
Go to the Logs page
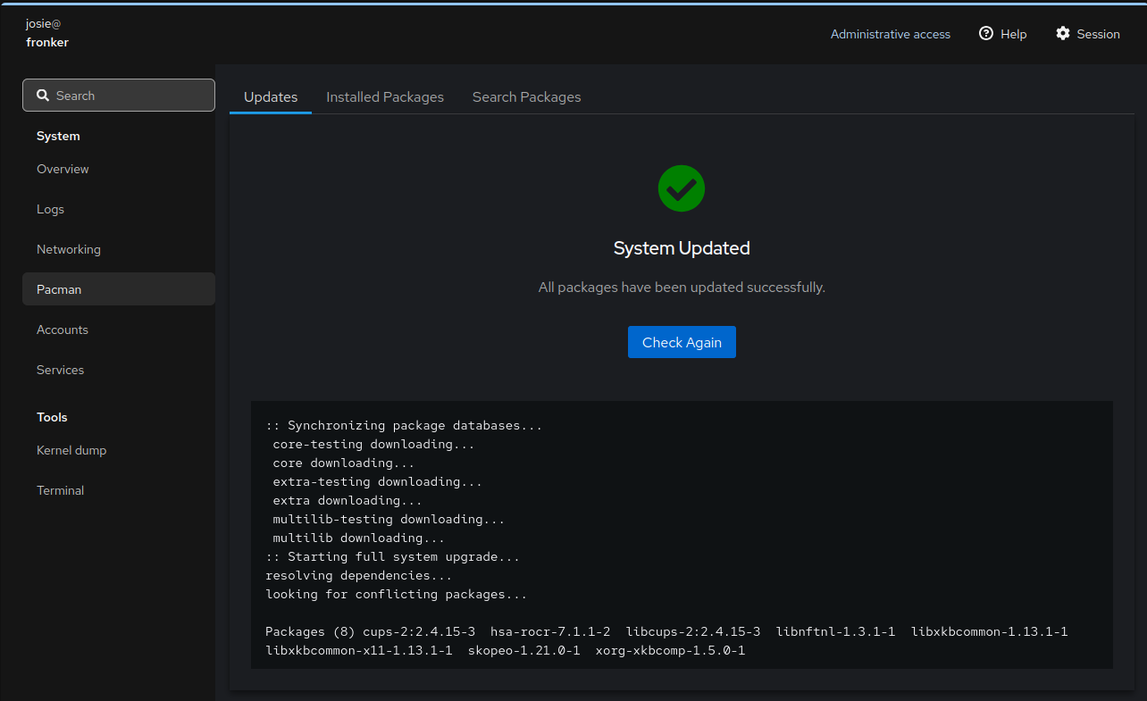(50, 209)
